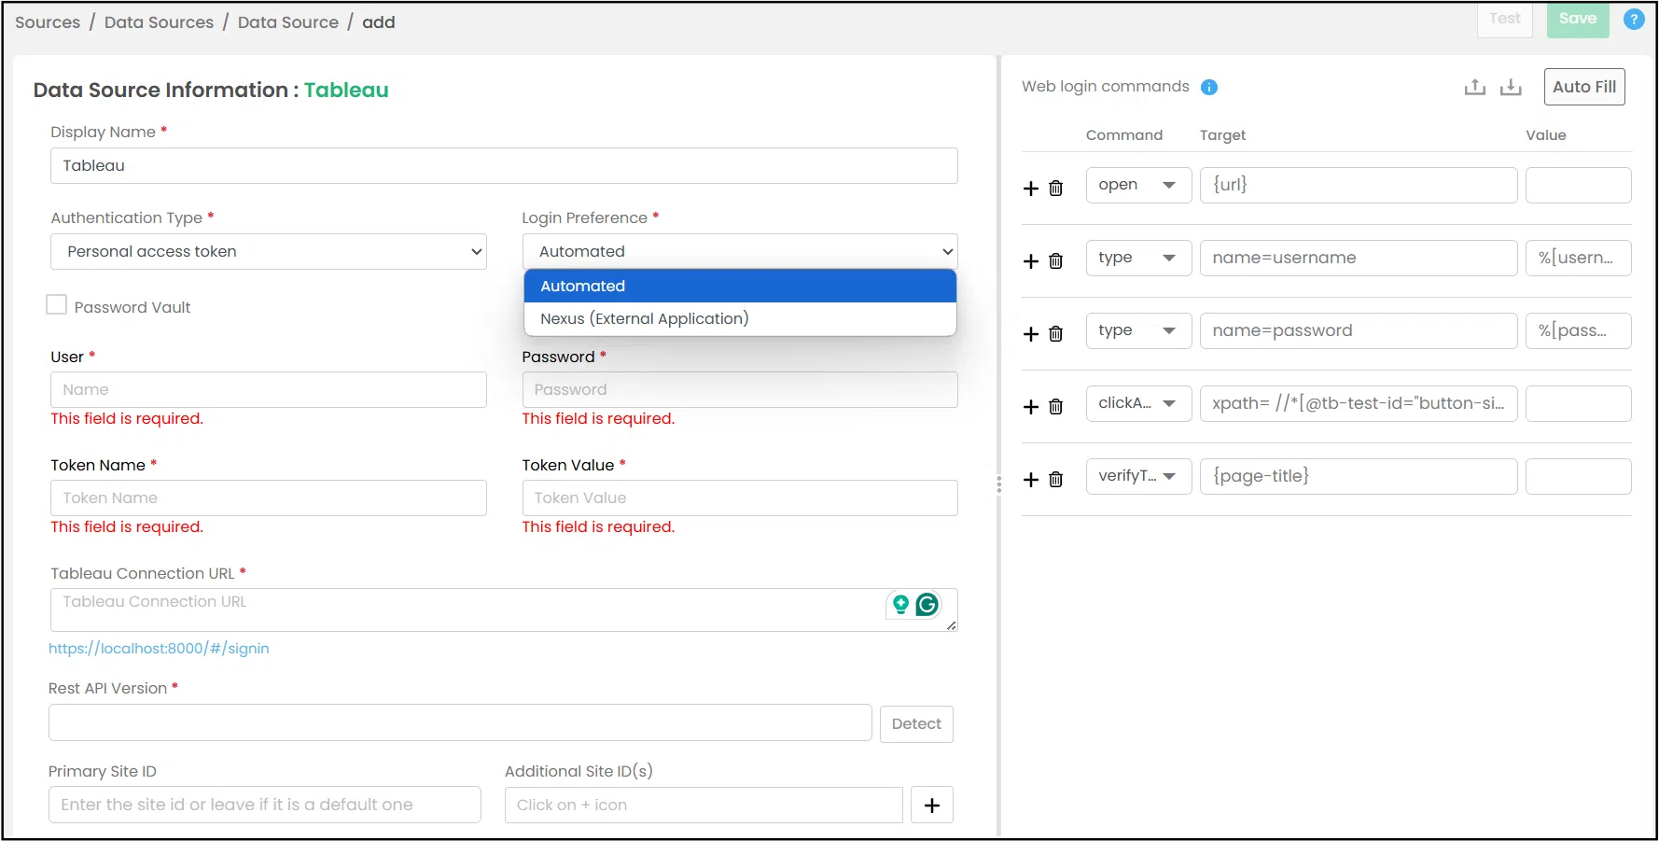Screen dimensions: 1659x841
Task: Click the panel splitter drag handle
Action: [x=999, y=484]
